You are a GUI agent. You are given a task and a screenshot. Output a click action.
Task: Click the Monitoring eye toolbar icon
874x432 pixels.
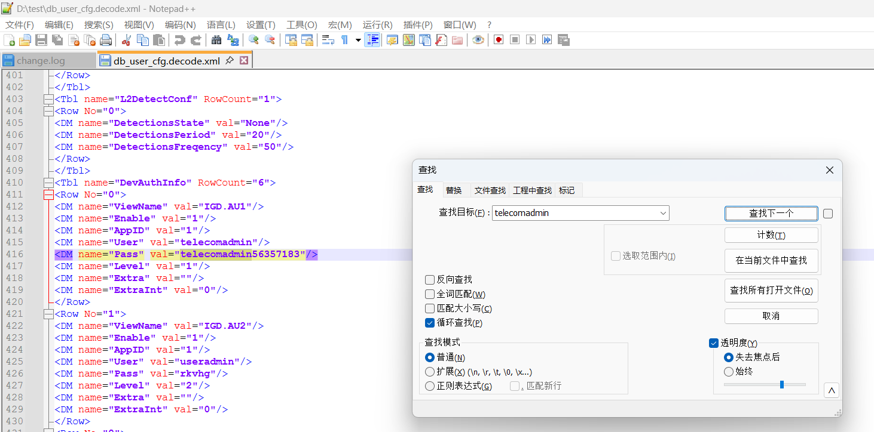478,40
